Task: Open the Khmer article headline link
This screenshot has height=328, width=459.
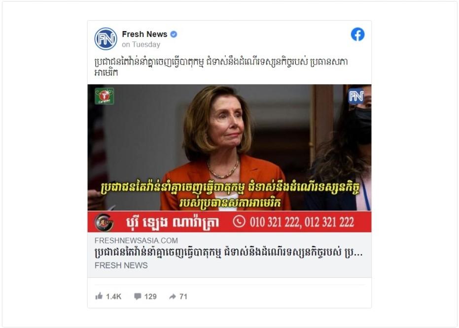Action: tap(229, 253)
